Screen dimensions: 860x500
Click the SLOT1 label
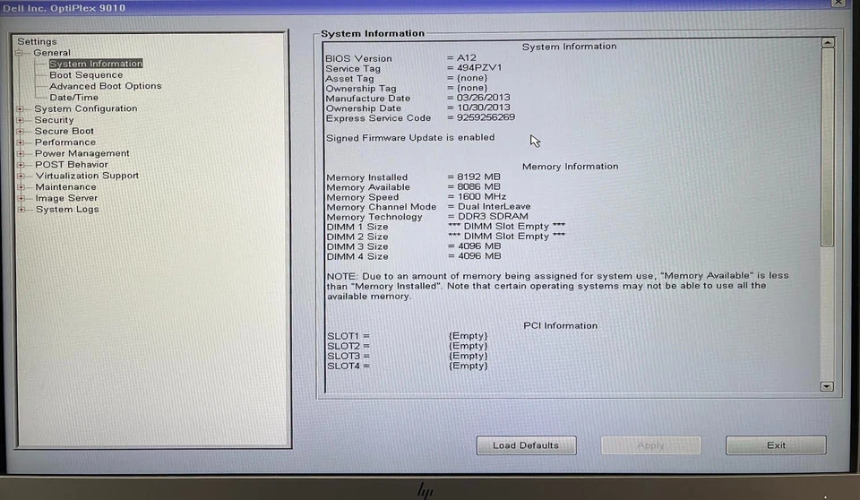(343, 336)
